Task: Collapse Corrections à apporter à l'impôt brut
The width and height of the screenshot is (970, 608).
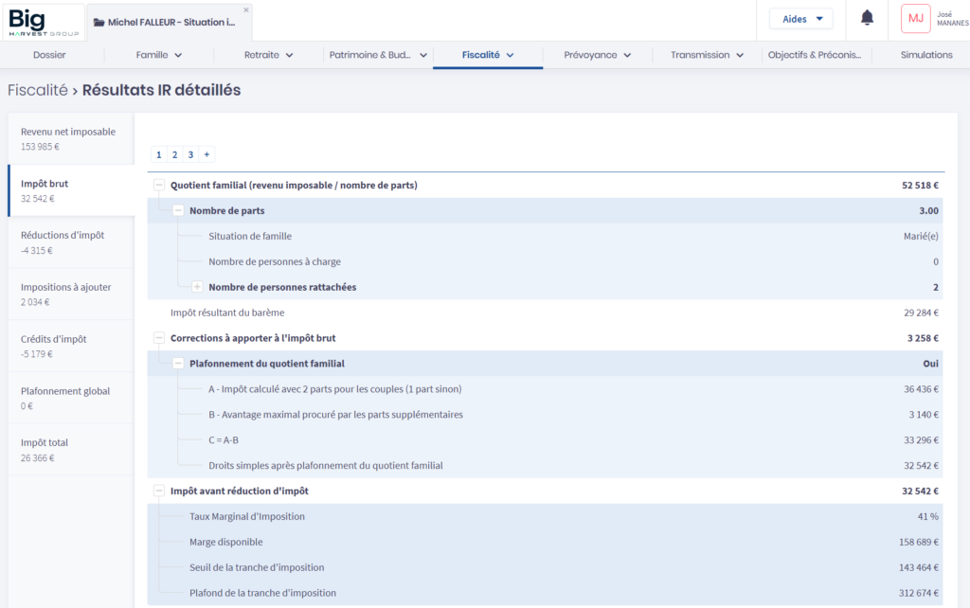Action: [158, 338]
